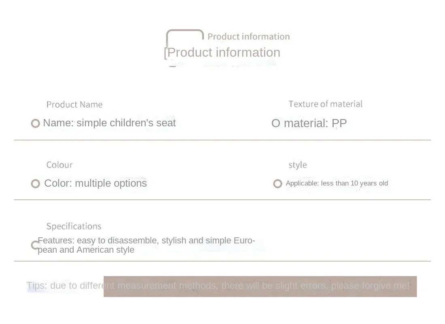This screenshot has width=445, height=324.
Task: Click the circle bullet beside Applicable: less than 10 years
Action: (277, 184)
